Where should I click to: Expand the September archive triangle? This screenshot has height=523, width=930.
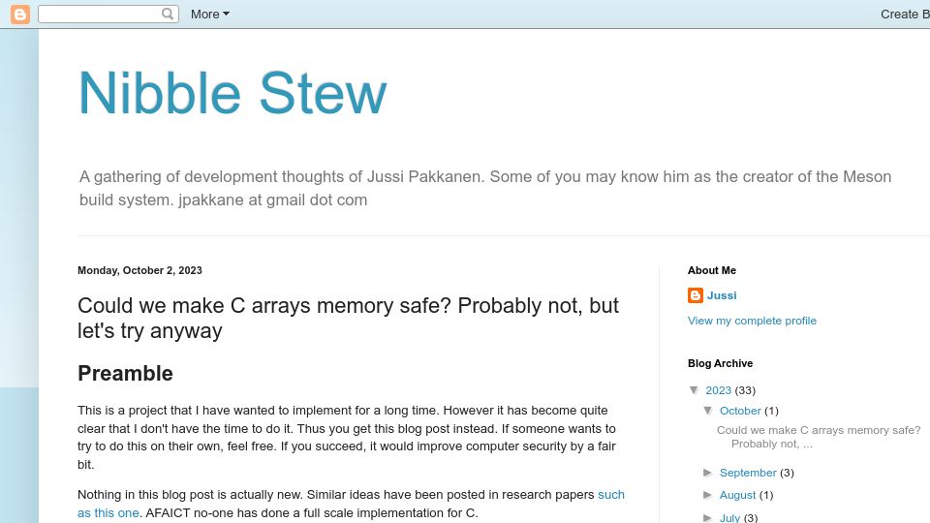tap(708, 473)
